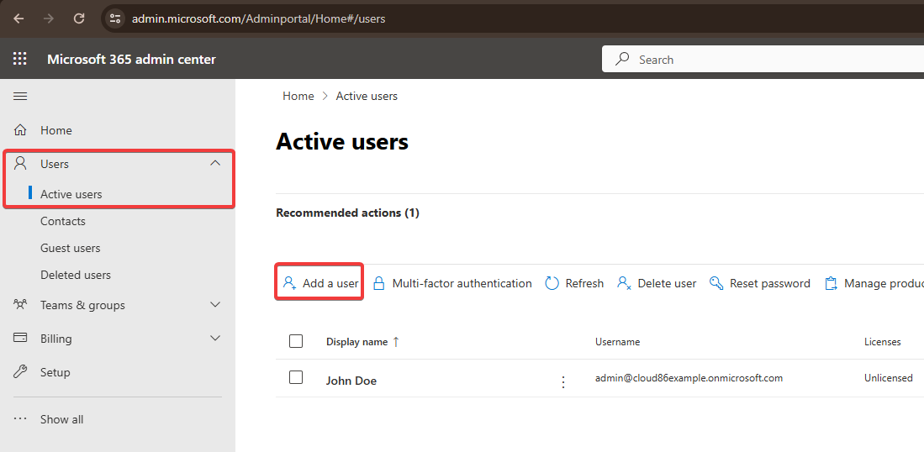Click the Manage product licenses clipboard icon

(831, 283)
